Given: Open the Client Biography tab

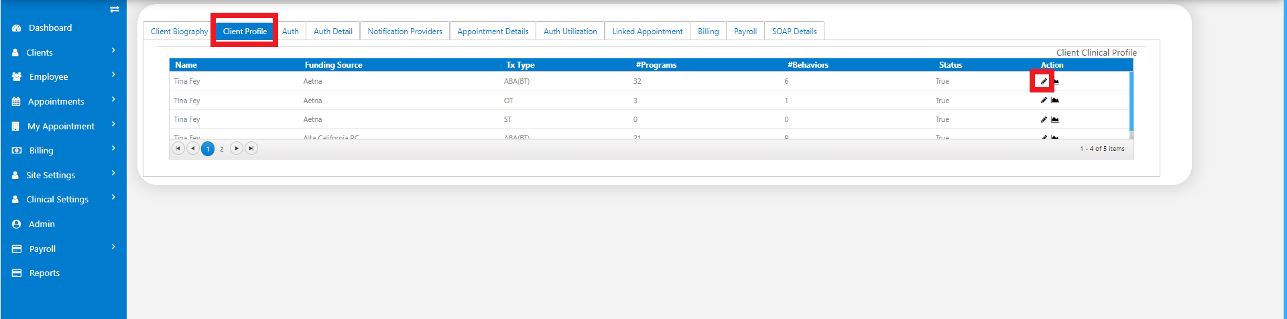Looking at the screenshot, I should pos(179,31).
